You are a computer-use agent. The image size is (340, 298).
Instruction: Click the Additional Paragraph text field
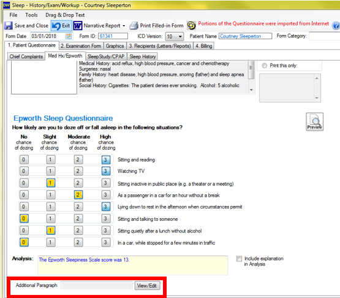pyautogui.click(x=97, y=285)
